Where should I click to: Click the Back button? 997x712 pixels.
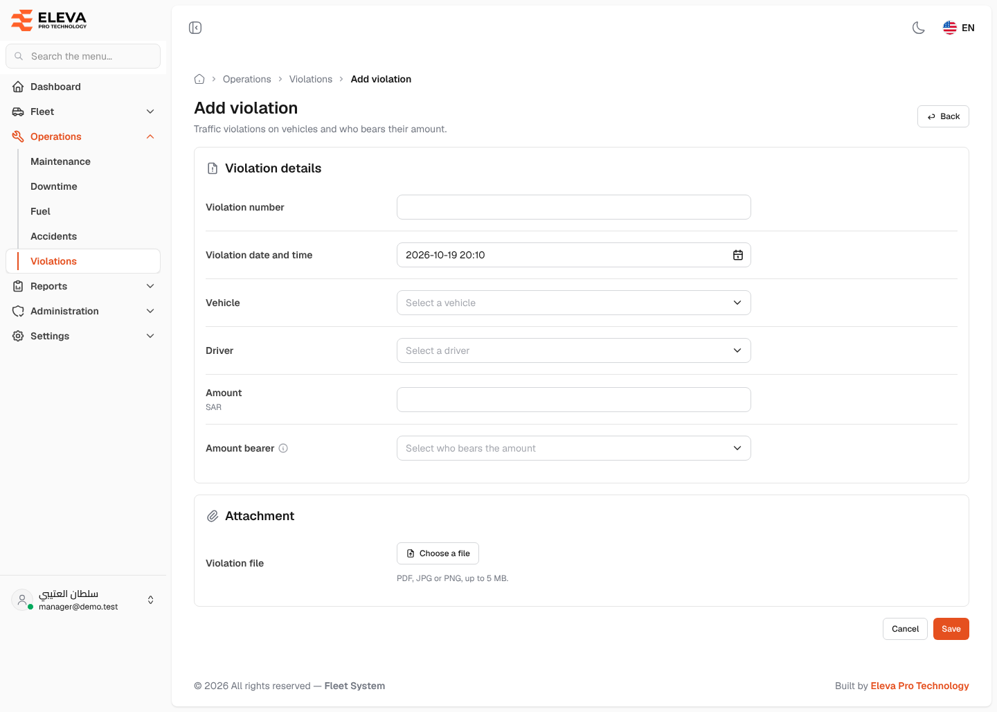coord(943,116)
